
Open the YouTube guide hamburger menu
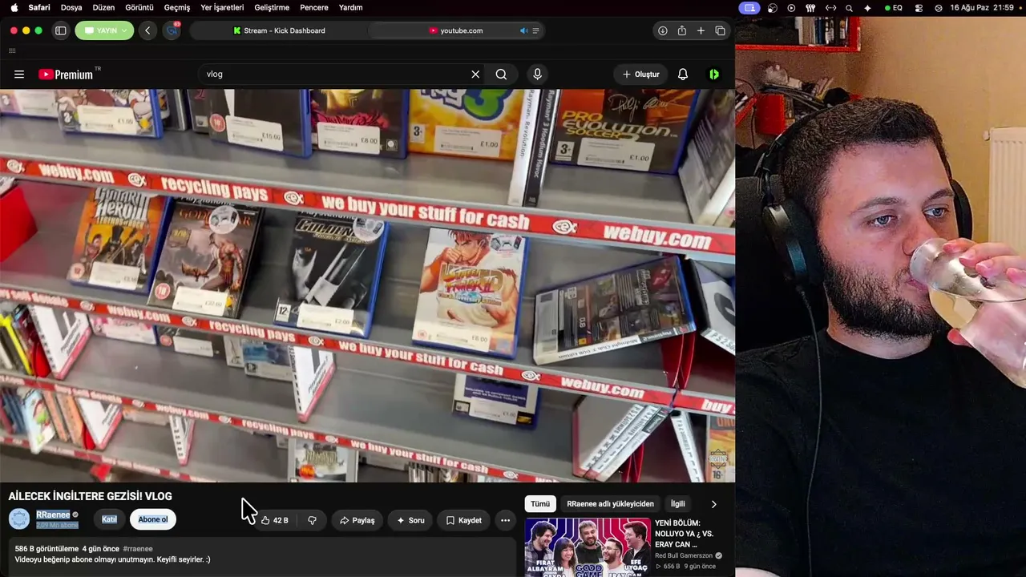click(x=19, y=75)
